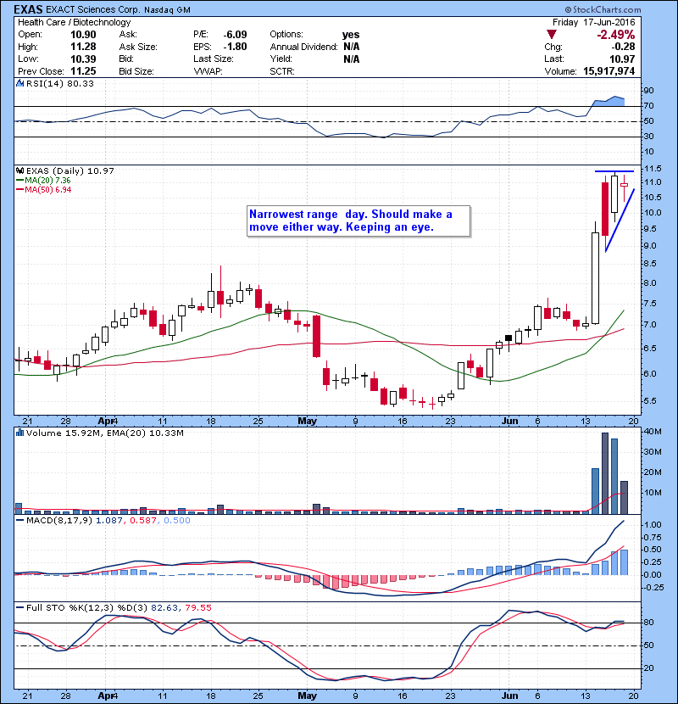Click the date 'Friday 17-Jun-2016'

click(593, 22)
